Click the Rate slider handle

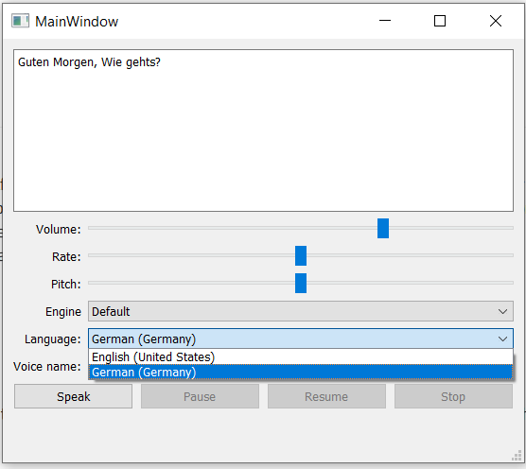click(301, 256)
